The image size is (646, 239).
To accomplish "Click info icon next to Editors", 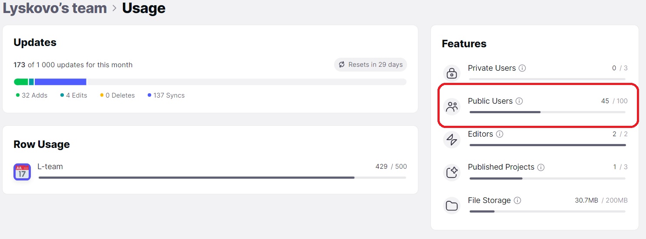I will pos(500,134).
